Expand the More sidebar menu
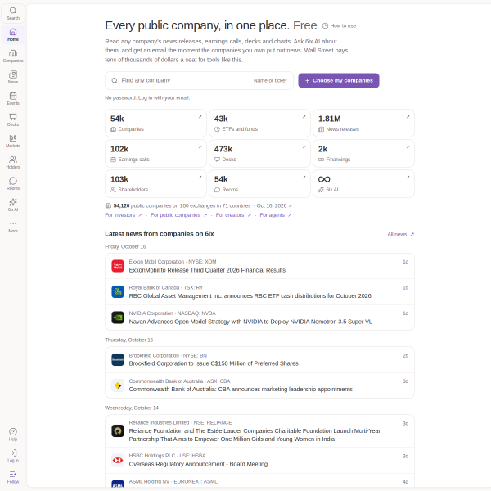Image resolution: width=491 pixels, height=491 pixels. (x=13, y=227)
